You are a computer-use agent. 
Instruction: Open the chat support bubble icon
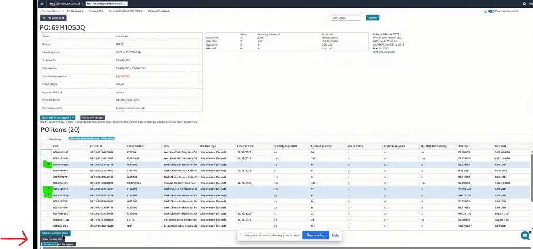(526, 236)
